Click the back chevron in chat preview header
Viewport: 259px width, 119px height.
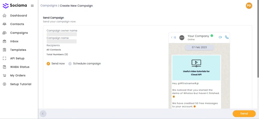click(x=172, y=37)
